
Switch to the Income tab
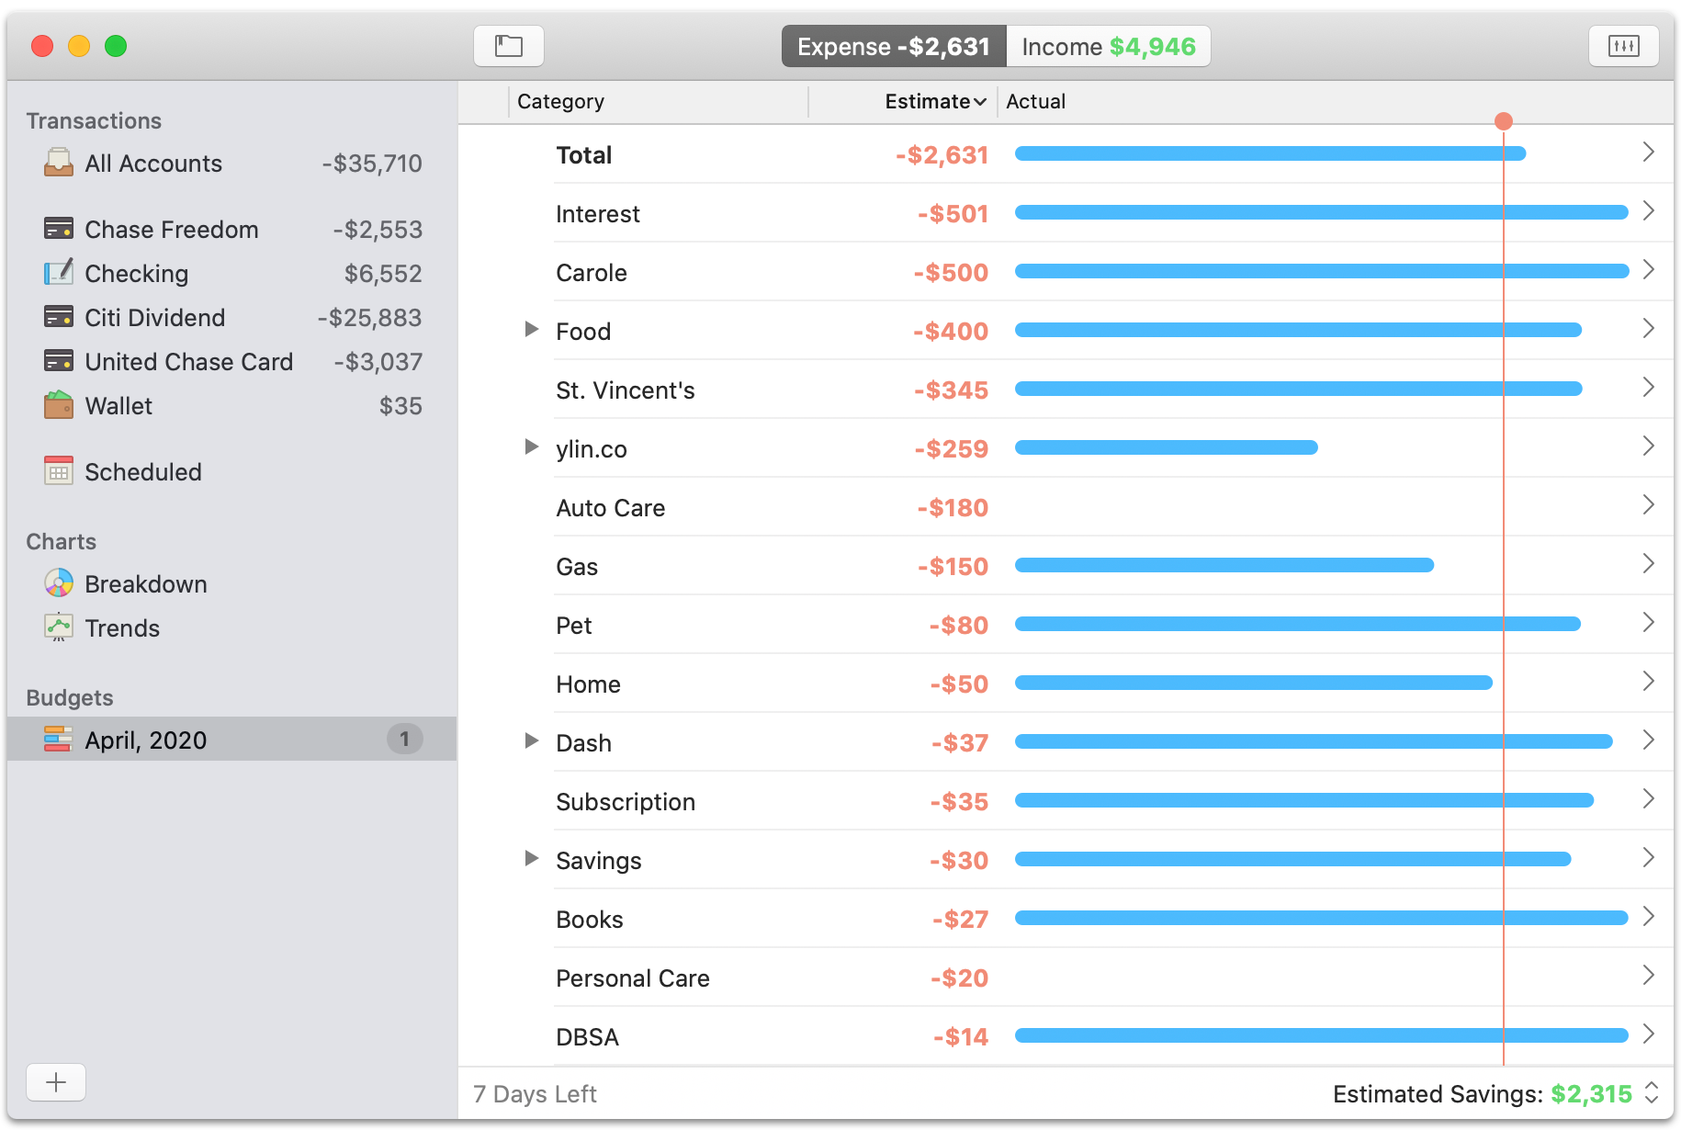(1109, 47)
